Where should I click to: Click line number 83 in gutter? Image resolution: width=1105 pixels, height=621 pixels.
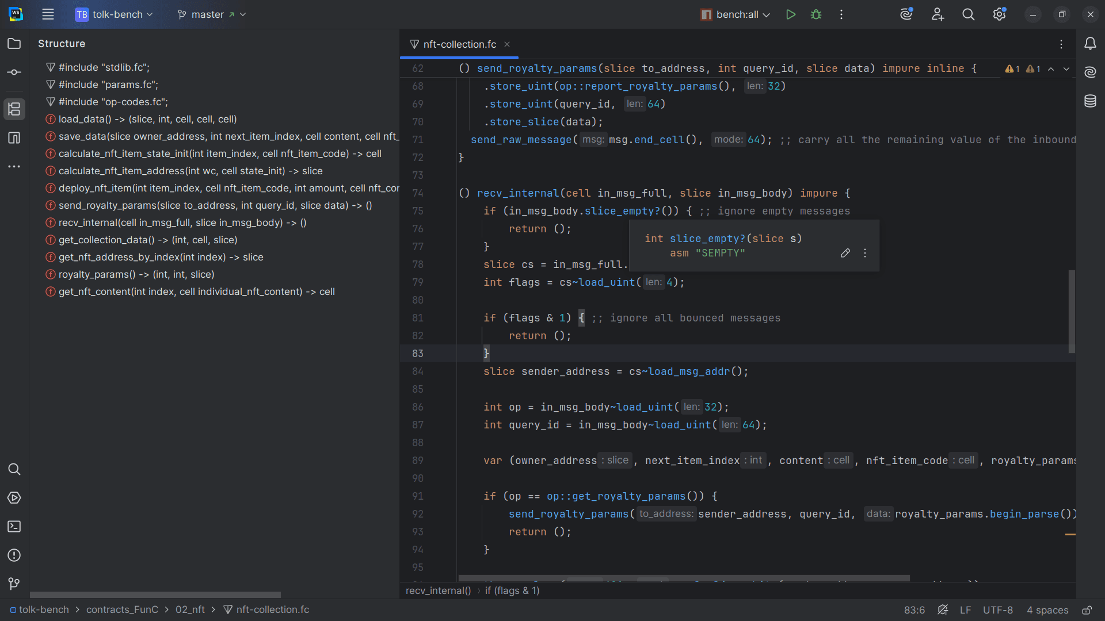pyautogui.click(x=418, y=354)
